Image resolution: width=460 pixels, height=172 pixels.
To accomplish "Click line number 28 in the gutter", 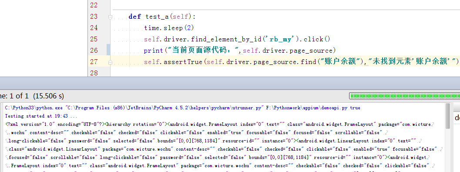I will [94, 73].
